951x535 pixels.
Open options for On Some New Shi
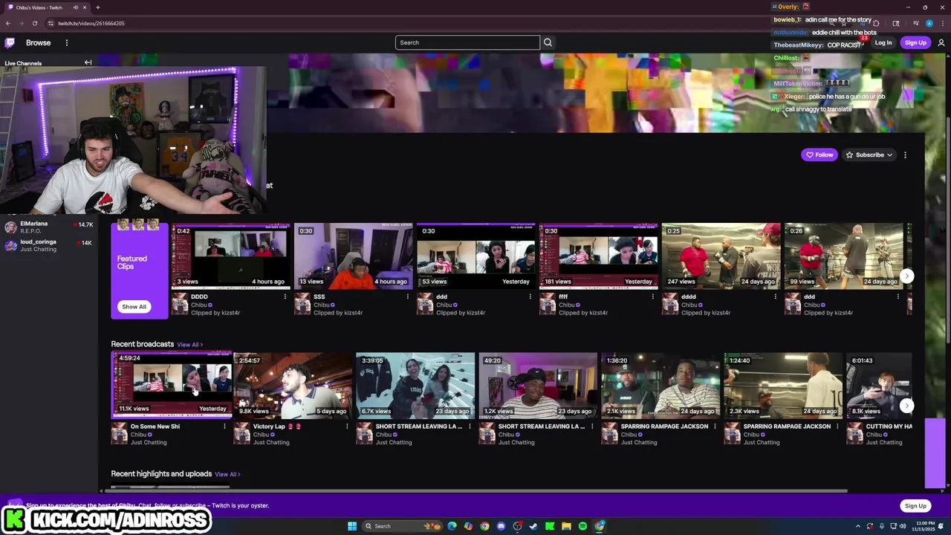[x=224, y=427]
